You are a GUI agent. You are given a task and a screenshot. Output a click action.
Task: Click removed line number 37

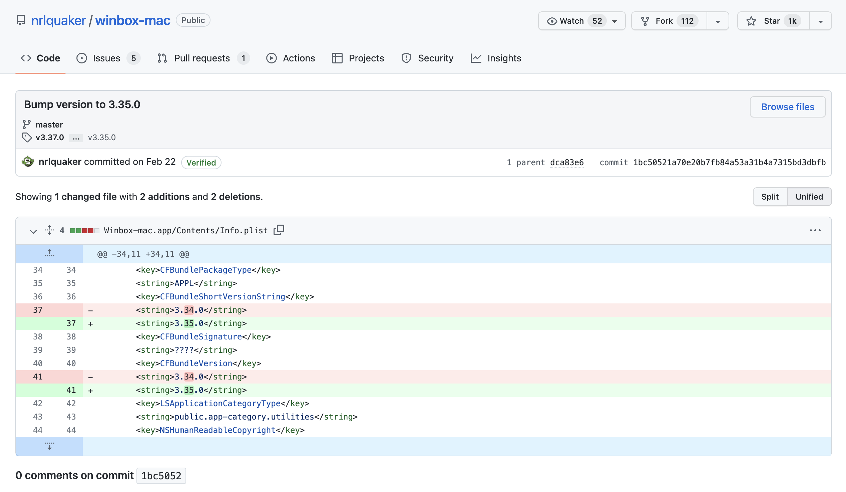(x=38, y=310)
